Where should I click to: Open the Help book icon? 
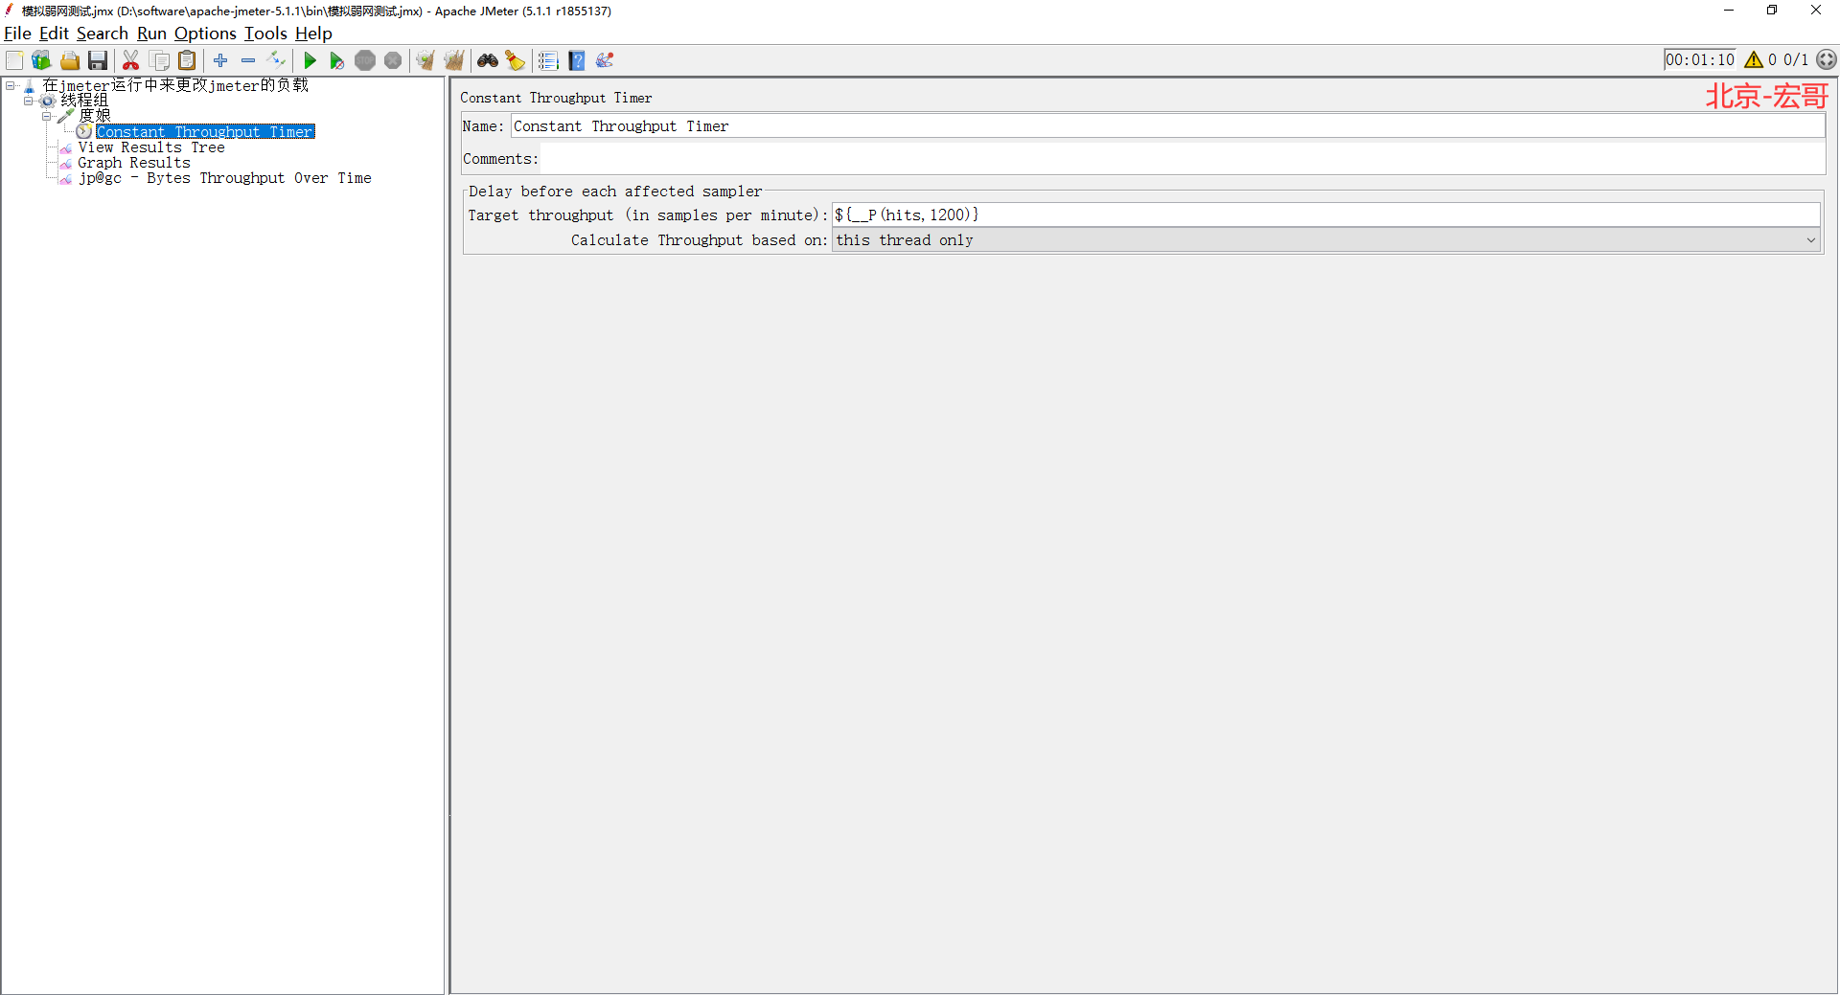577,60
